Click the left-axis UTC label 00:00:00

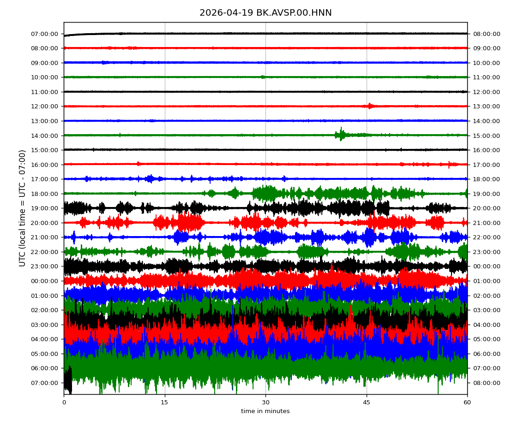click(x=45, y=281)
